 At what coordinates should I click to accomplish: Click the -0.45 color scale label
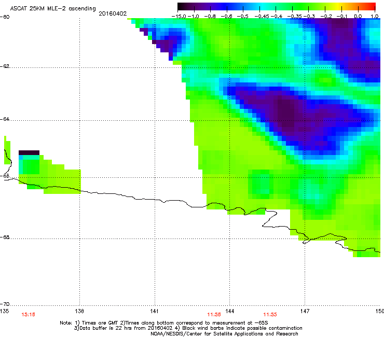262,17
